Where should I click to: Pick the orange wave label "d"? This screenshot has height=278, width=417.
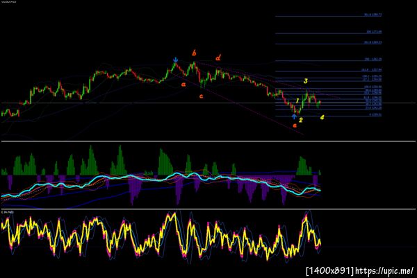[x=218, y=58]
